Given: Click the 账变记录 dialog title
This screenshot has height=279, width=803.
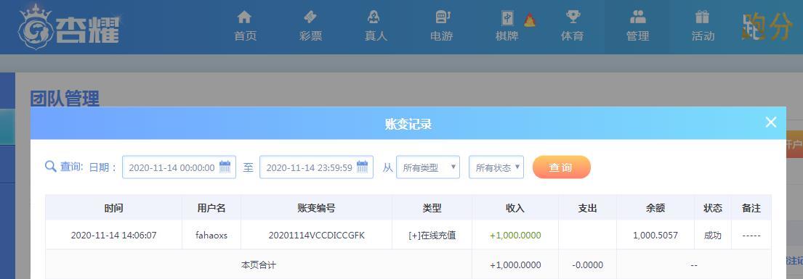Looking at the screenshot, I should pos(408,124).
